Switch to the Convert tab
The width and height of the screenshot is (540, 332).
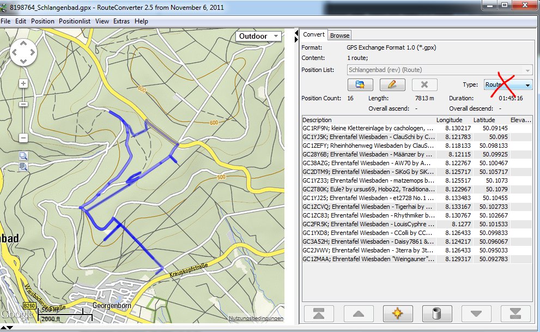[314, 34]
